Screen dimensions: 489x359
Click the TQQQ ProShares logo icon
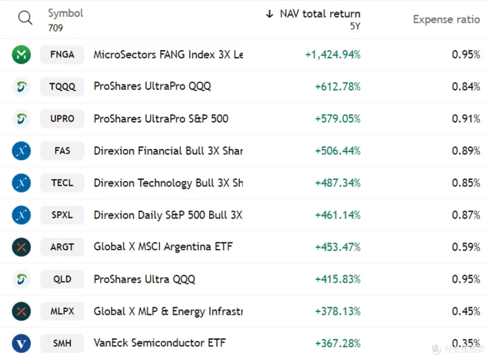pos(21,86)
